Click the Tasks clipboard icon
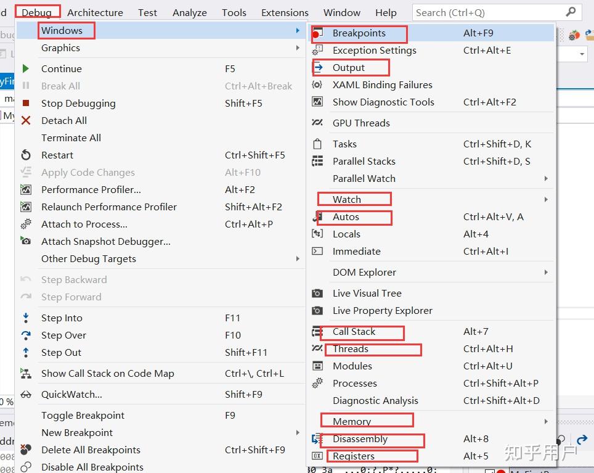This screenshot has width=594, height=473. coord(317,144)
